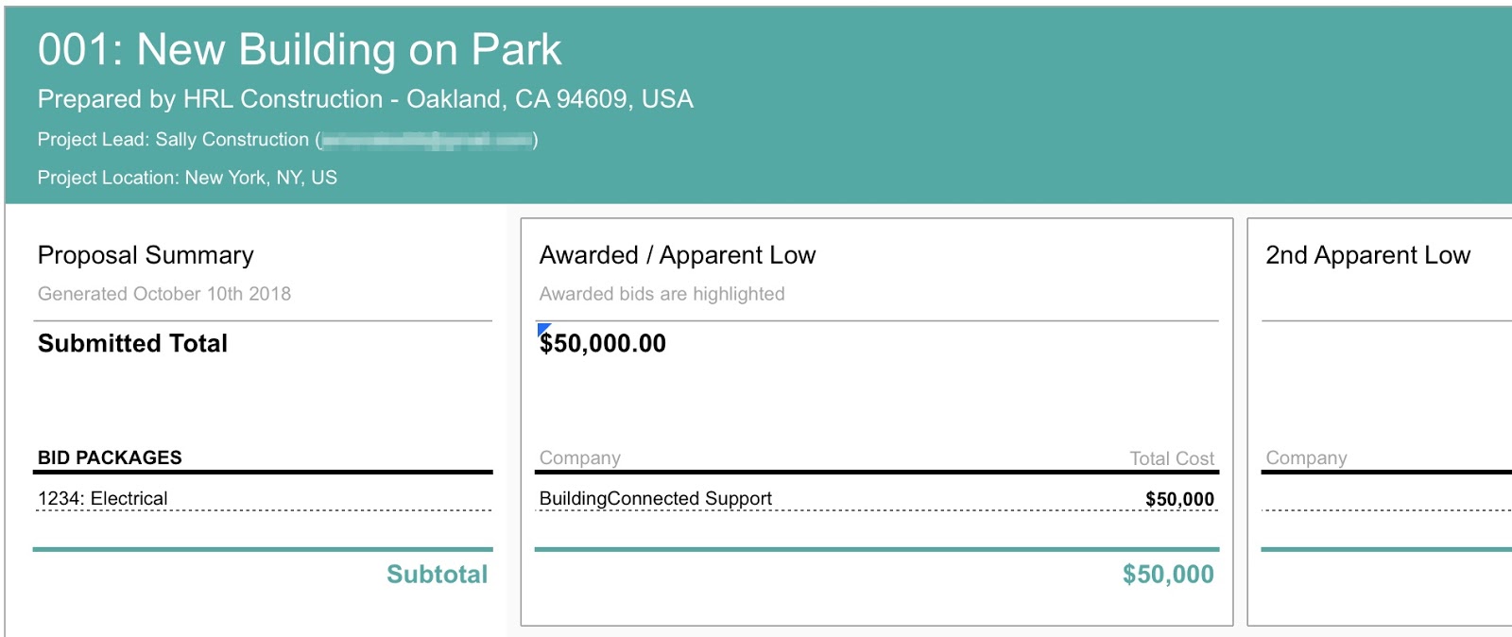
Task: Click the blurred project lead email address
Action: pos(427,141)
